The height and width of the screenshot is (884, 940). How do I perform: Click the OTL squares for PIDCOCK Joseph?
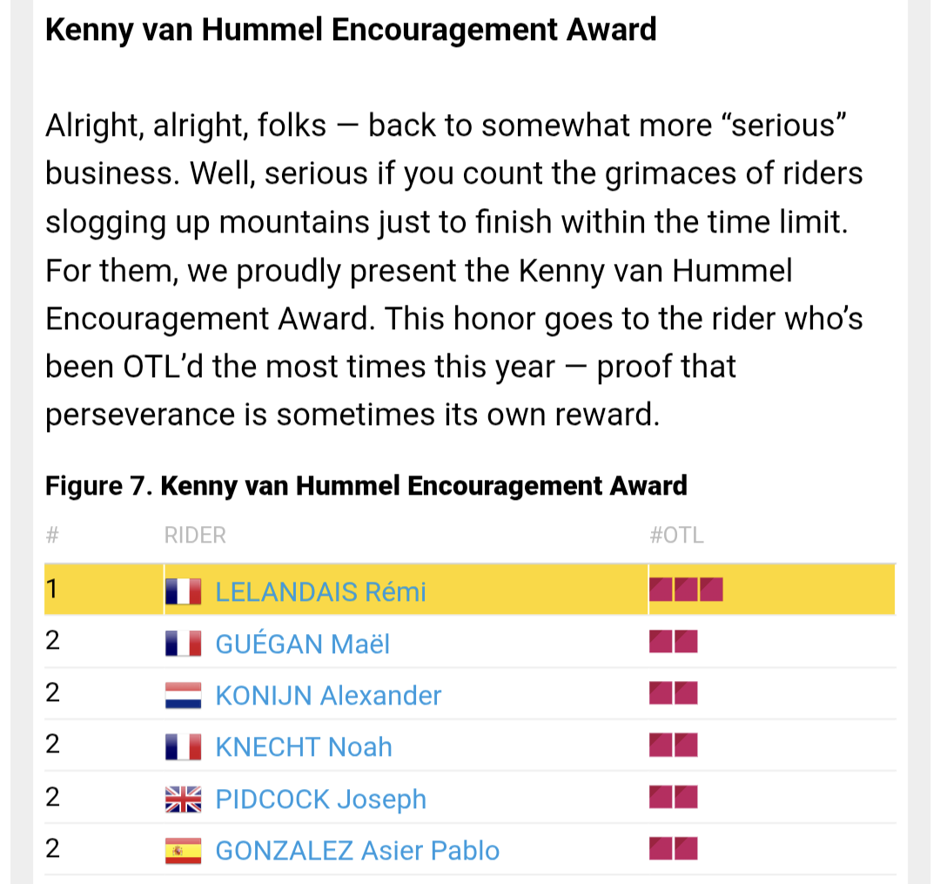[x=674, y=797]
